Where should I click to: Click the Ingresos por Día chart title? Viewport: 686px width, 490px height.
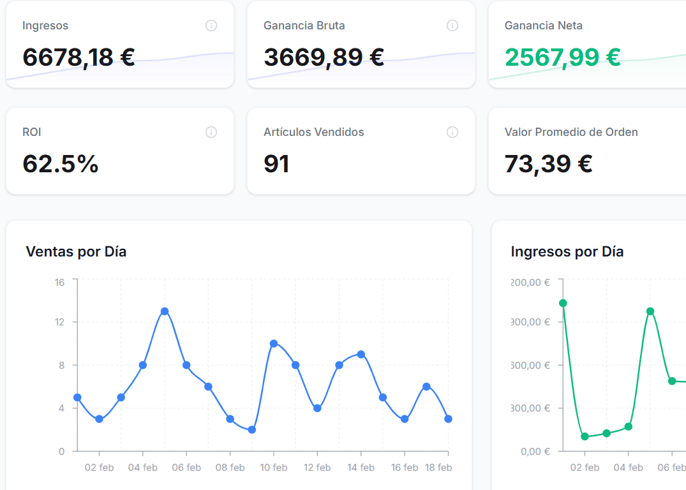[x=567, y=251]
